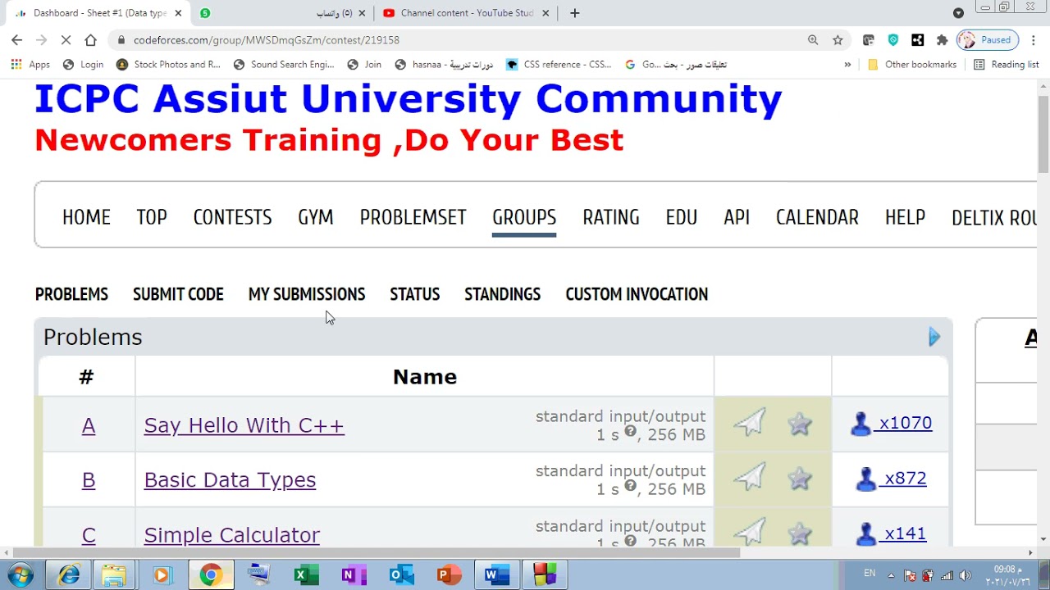Submit problem B via paper plane icon

(750, 478)
